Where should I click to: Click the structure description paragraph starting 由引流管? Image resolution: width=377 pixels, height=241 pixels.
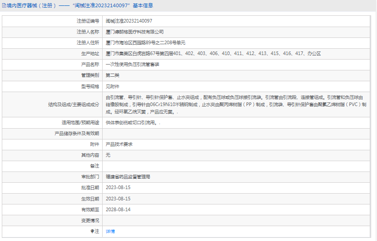pos(236,104)
